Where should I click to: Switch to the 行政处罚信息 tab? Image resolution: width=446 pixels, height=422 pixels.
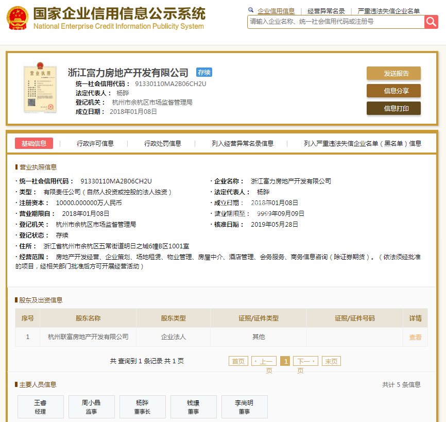(x=162, y=143)
